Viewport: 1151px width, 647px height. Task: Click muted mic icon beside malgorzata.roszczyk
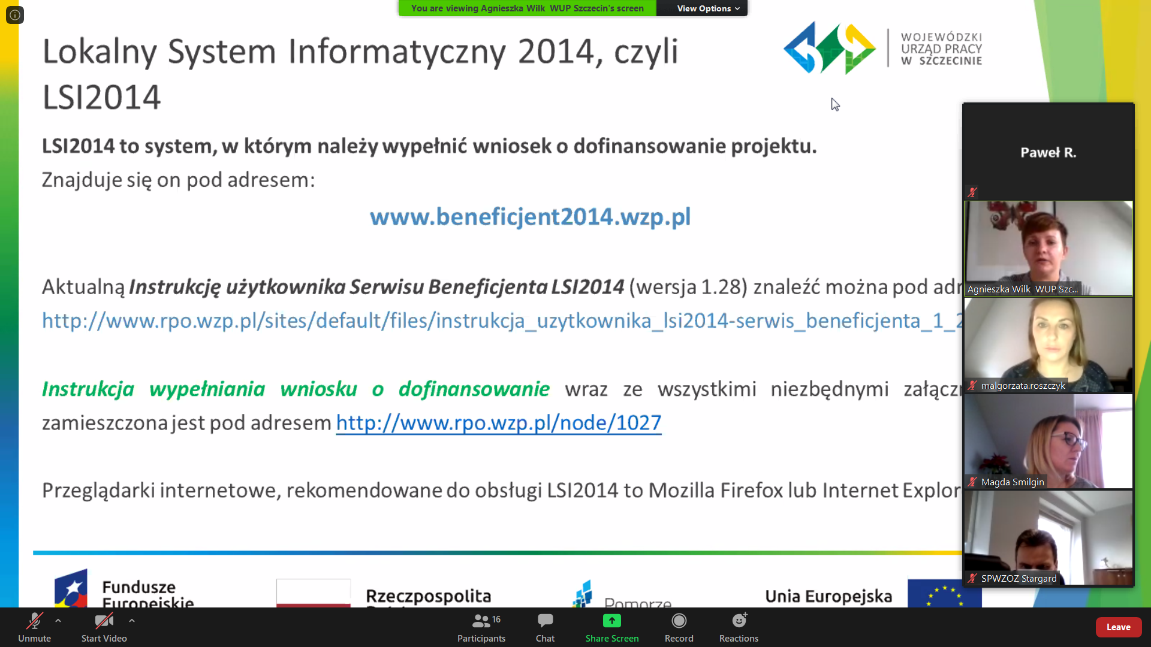972,385
